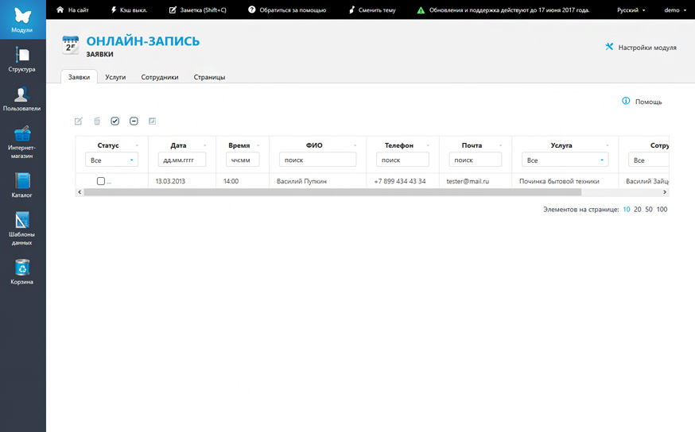
Task: Click the sort arrow in the Статус column header
Action: click(137, 145)
